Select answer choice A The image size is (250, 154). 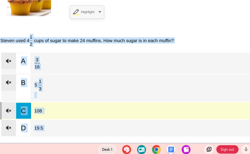pos(23,61)
